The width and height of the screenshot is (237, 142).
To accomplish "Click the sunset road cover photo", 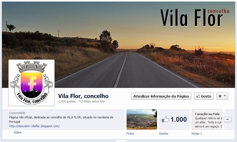I will (x=118, y=45).
